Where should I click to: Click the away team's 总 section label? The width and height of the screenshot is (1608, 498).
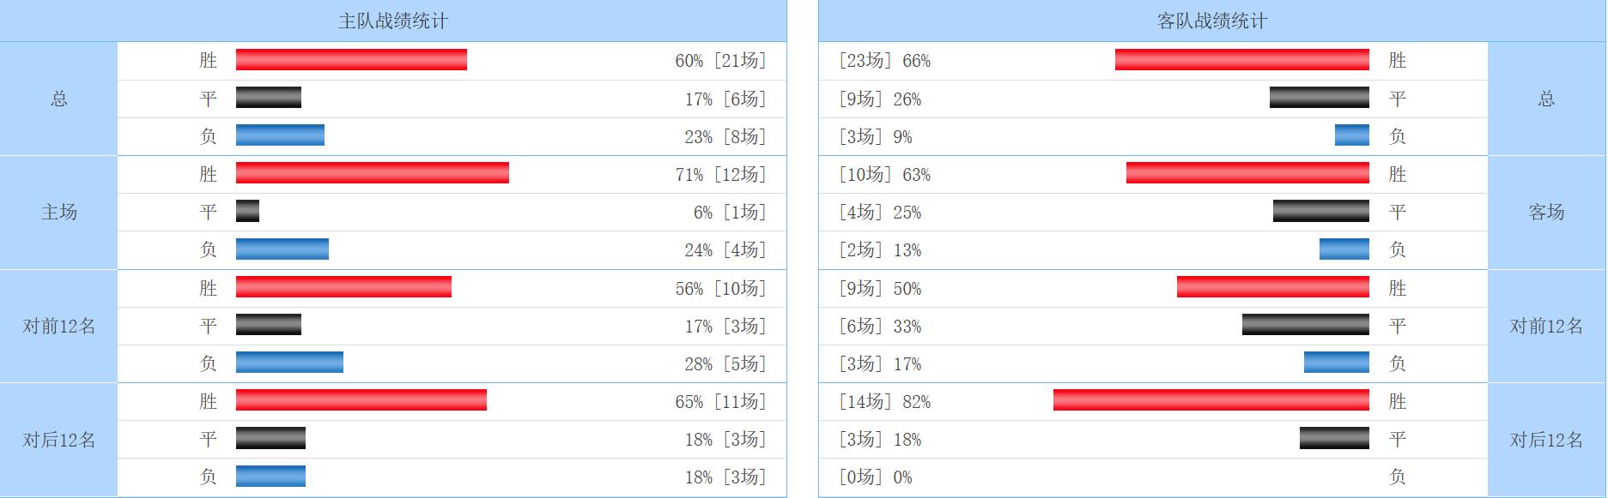(x=1546, y=99)
